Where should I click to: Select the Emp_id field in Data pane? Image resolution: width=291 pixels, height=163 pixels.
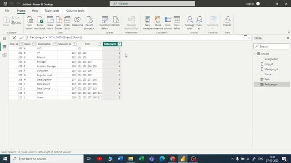[x=269, y=64]
